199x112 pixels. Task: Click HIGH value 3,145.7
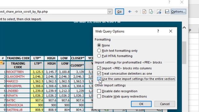(51, 72)
